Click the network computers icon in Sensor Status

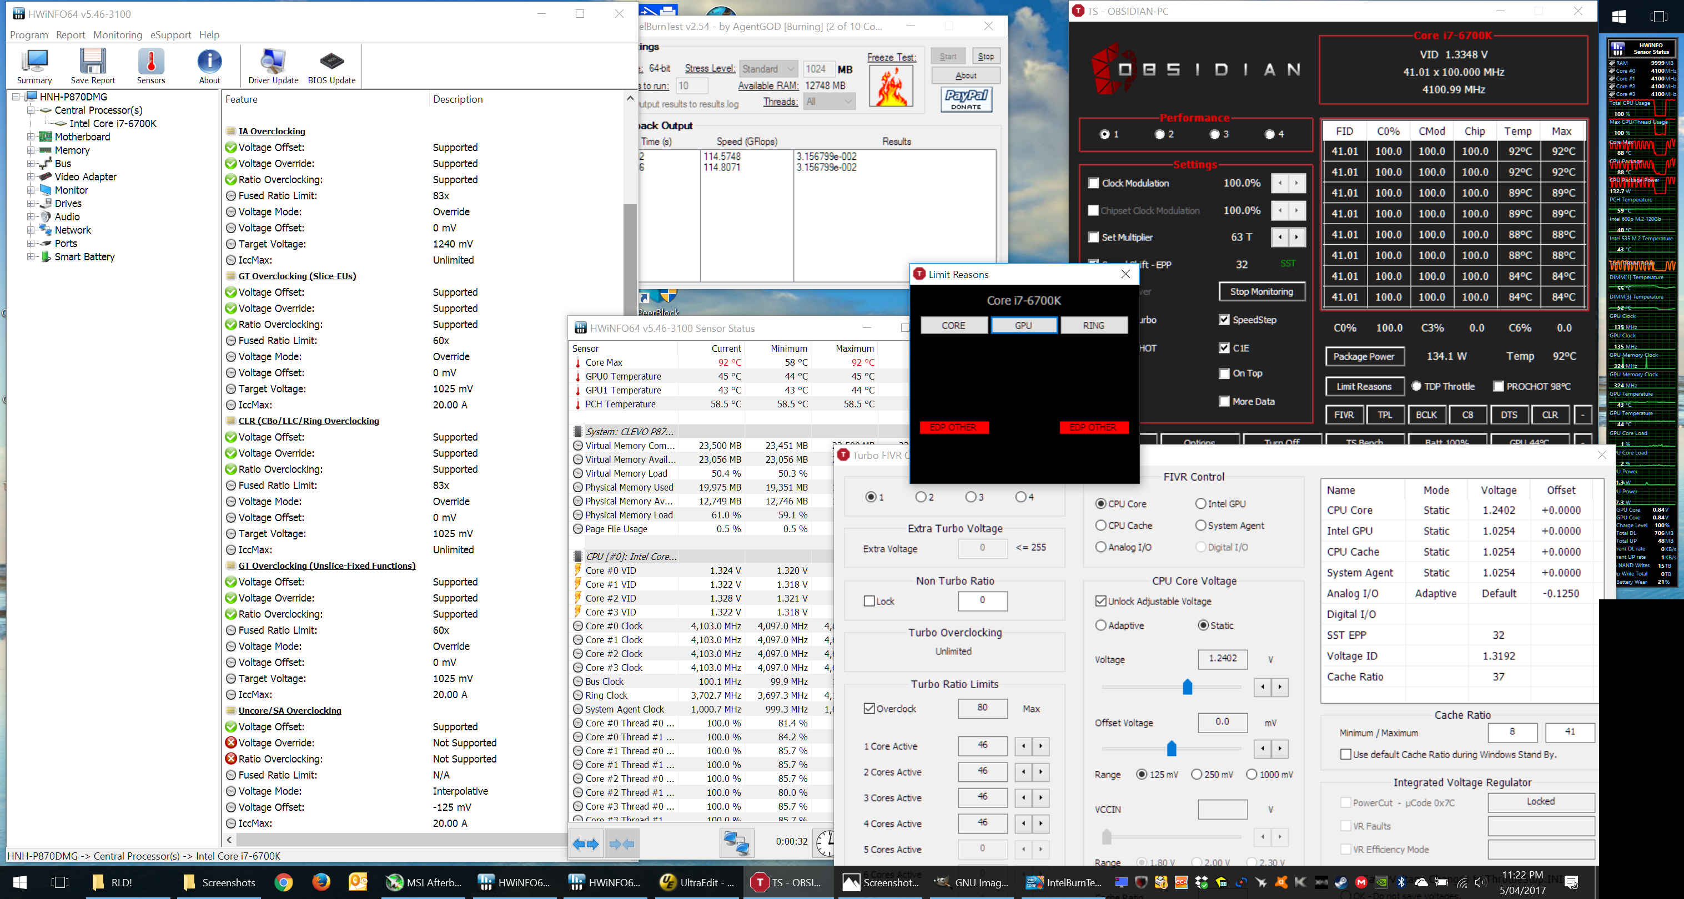[737, 843]
